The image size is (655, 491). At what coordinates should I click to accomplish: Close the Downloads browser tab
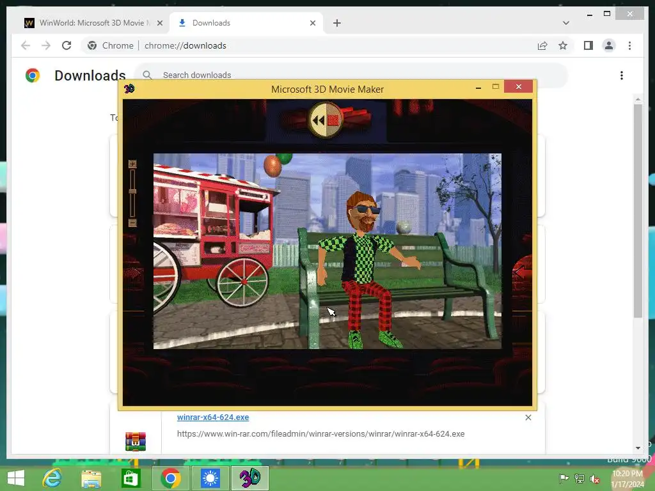[313, 23]
